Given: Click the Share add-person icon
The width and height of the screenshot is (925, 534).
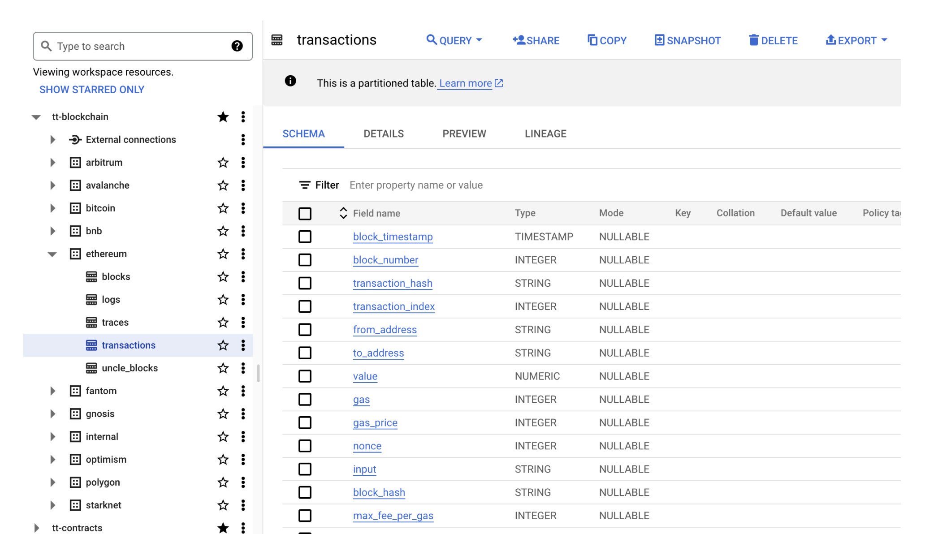Looking at the screenshot, I should pyautogui.click(x=519, y=40).
